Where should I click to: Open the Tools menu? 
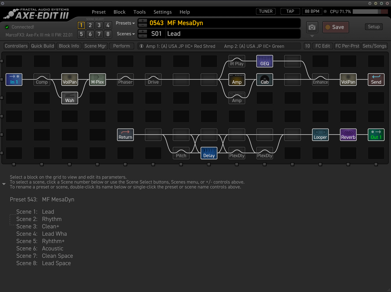point(139,12)
